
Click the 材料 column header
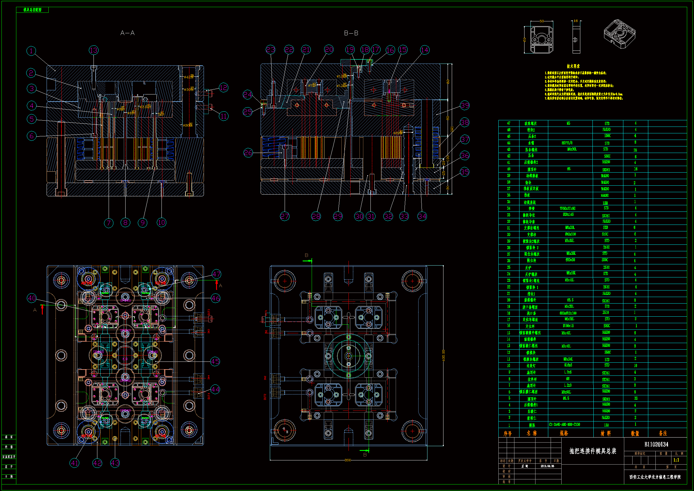coord(606,433)
